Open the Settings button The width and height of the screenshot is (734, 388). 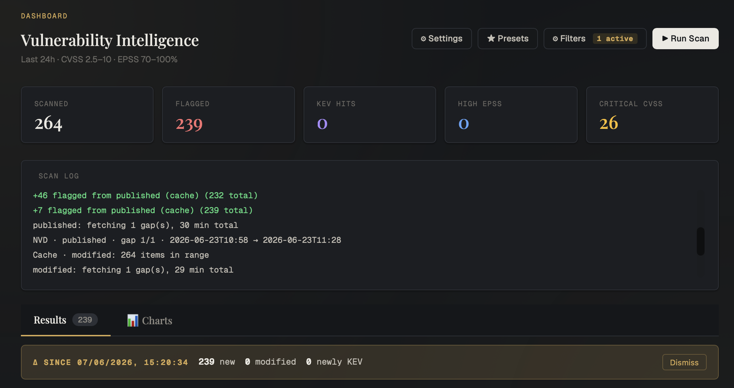pos(441,39)
